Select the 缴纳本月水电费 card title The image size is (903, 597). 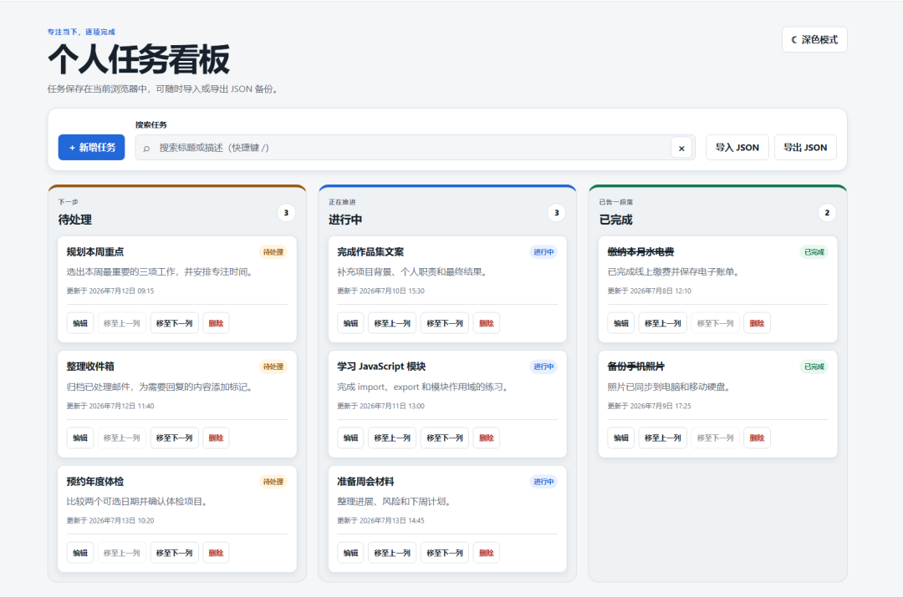(x=641, y=252)
